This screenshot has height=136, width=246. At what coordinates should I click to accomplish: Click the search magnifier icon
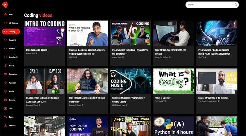point(235,5)
